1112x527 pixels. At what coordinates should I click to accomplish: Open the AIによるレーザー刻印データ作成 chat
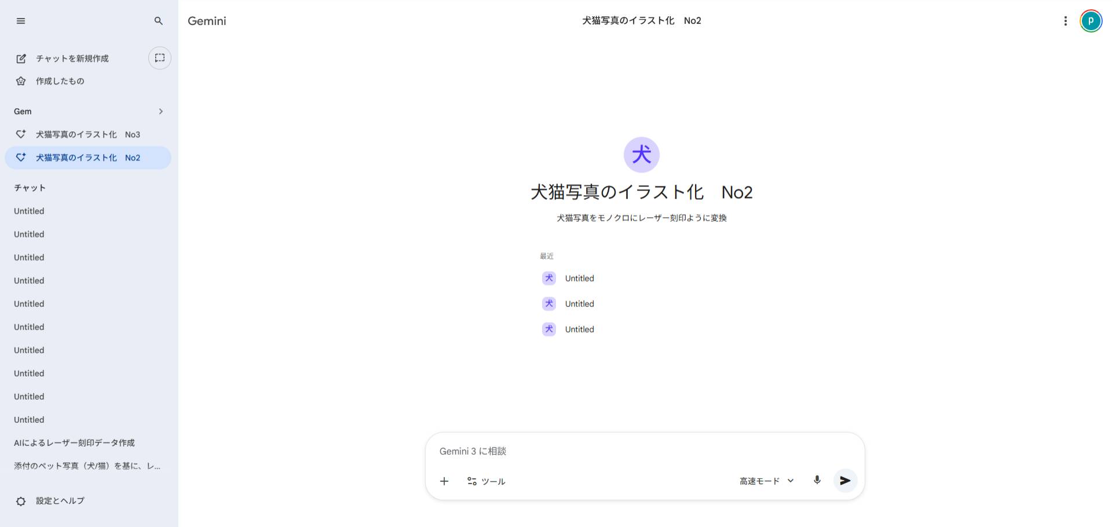click(74, 443)
